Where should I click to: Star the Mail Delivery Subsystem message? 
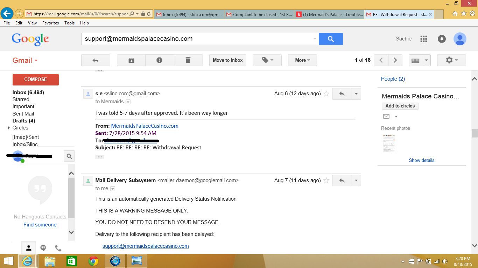point(326,180)
